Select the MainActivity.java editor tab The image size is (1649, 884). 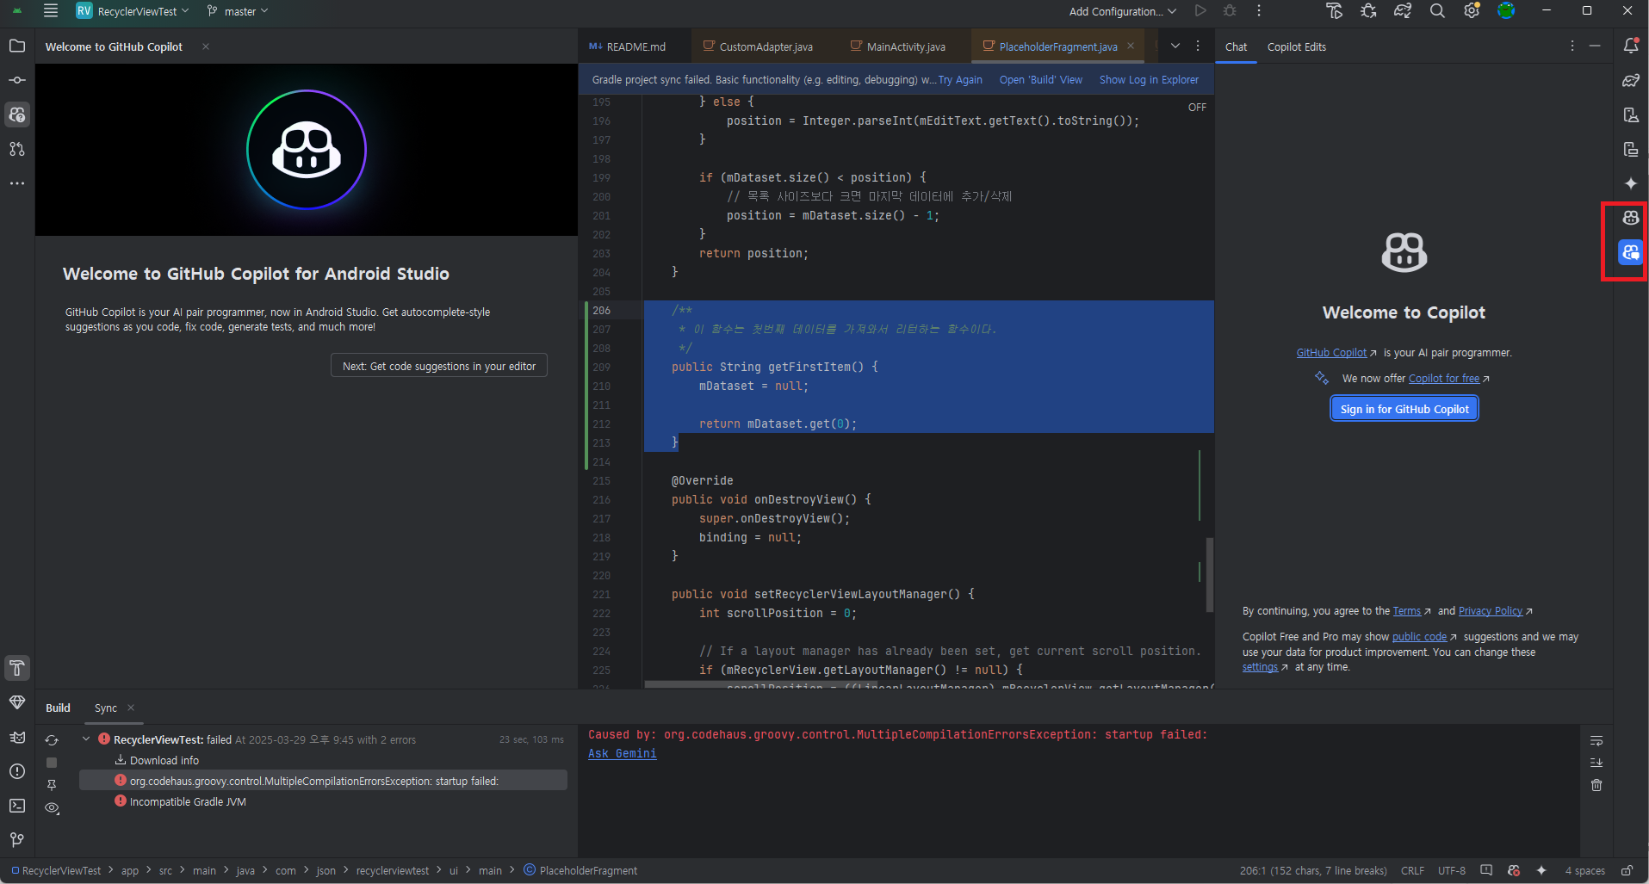coord(905,46)
